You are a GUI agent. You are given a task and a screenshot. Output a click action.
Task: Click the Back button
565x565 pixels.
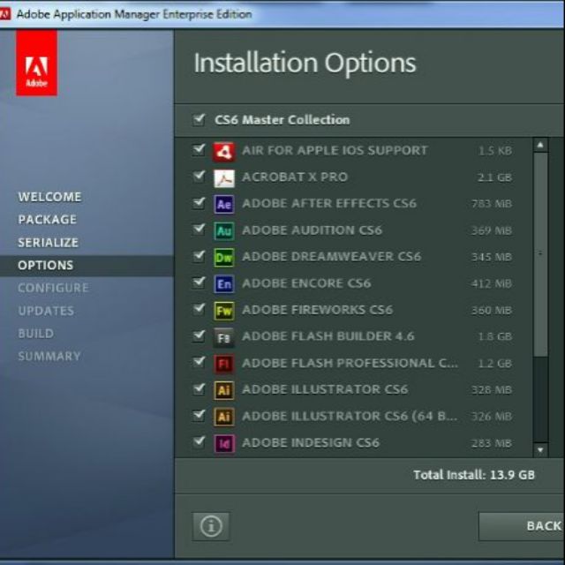[522, 526]
